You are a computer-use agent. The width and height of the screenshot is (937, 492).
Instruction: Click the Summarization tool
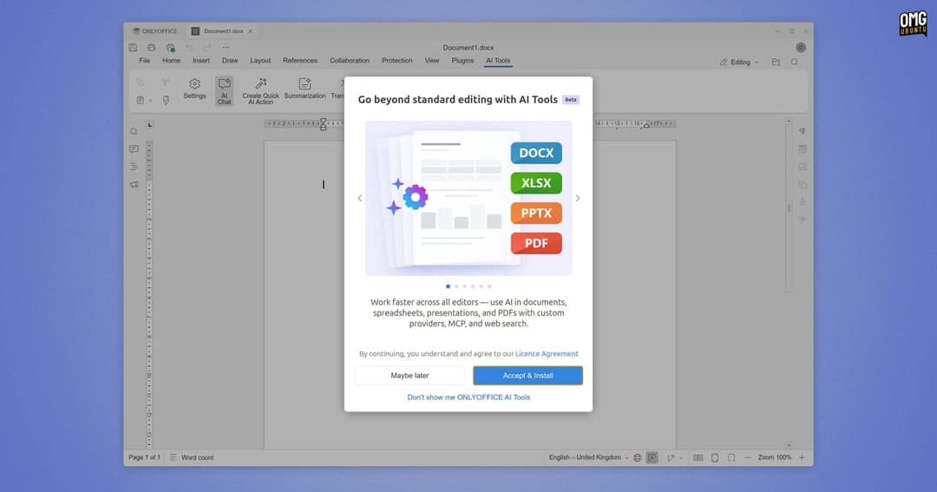click(305, 89)
